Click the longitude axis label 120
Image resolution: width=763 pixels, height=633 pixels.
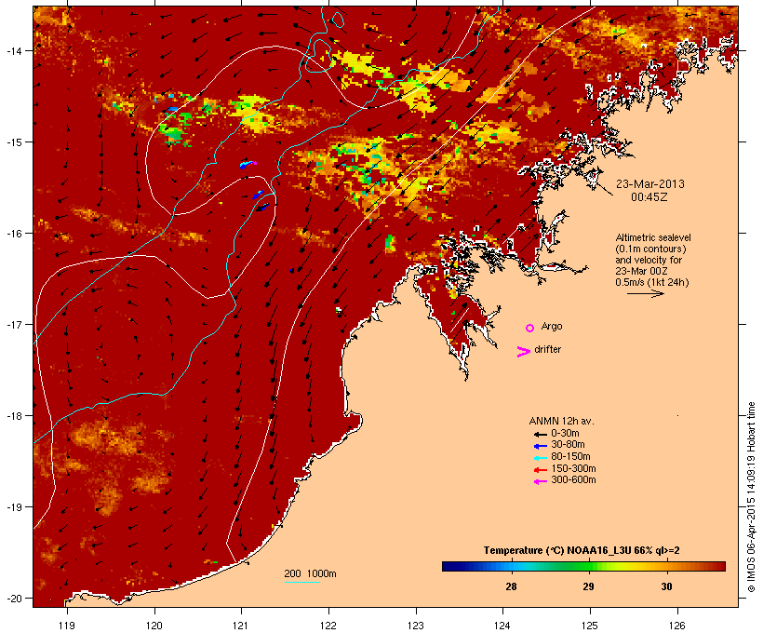pyautogui.click(x=154, y=626)
